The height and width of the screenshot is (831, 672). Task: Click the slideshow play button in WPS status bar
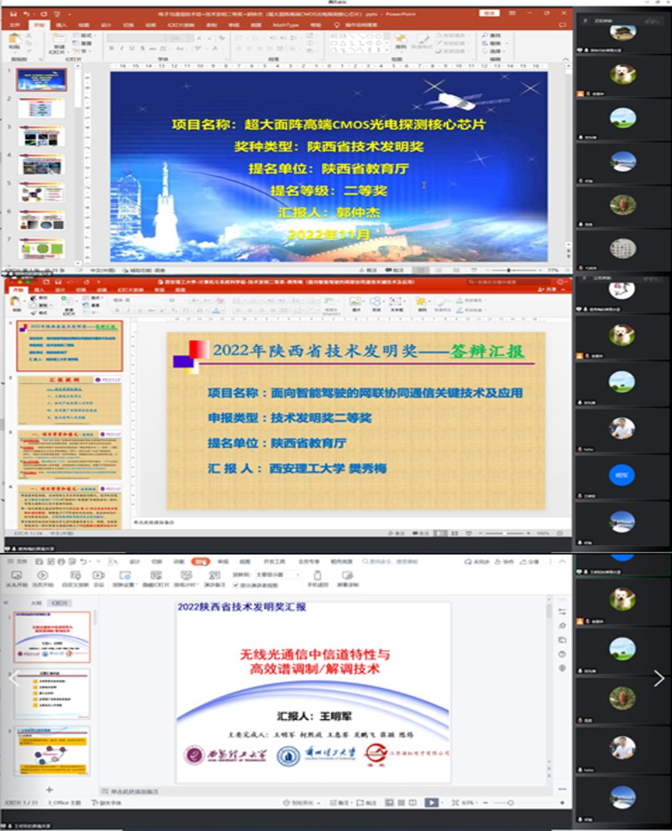click(431, 802)
